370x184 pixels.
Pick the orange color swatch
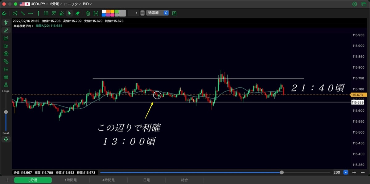[x=108, y=11]
